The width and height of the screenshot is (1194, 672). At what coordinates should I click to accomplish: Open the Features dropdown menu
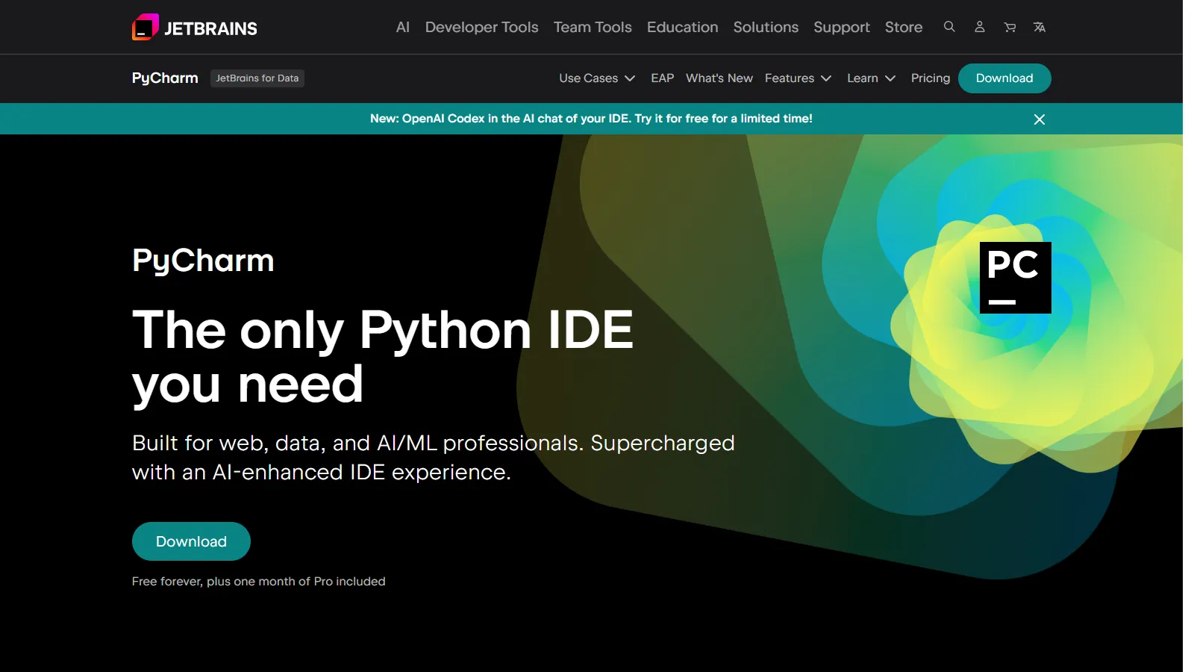click(x=797, y=78)
